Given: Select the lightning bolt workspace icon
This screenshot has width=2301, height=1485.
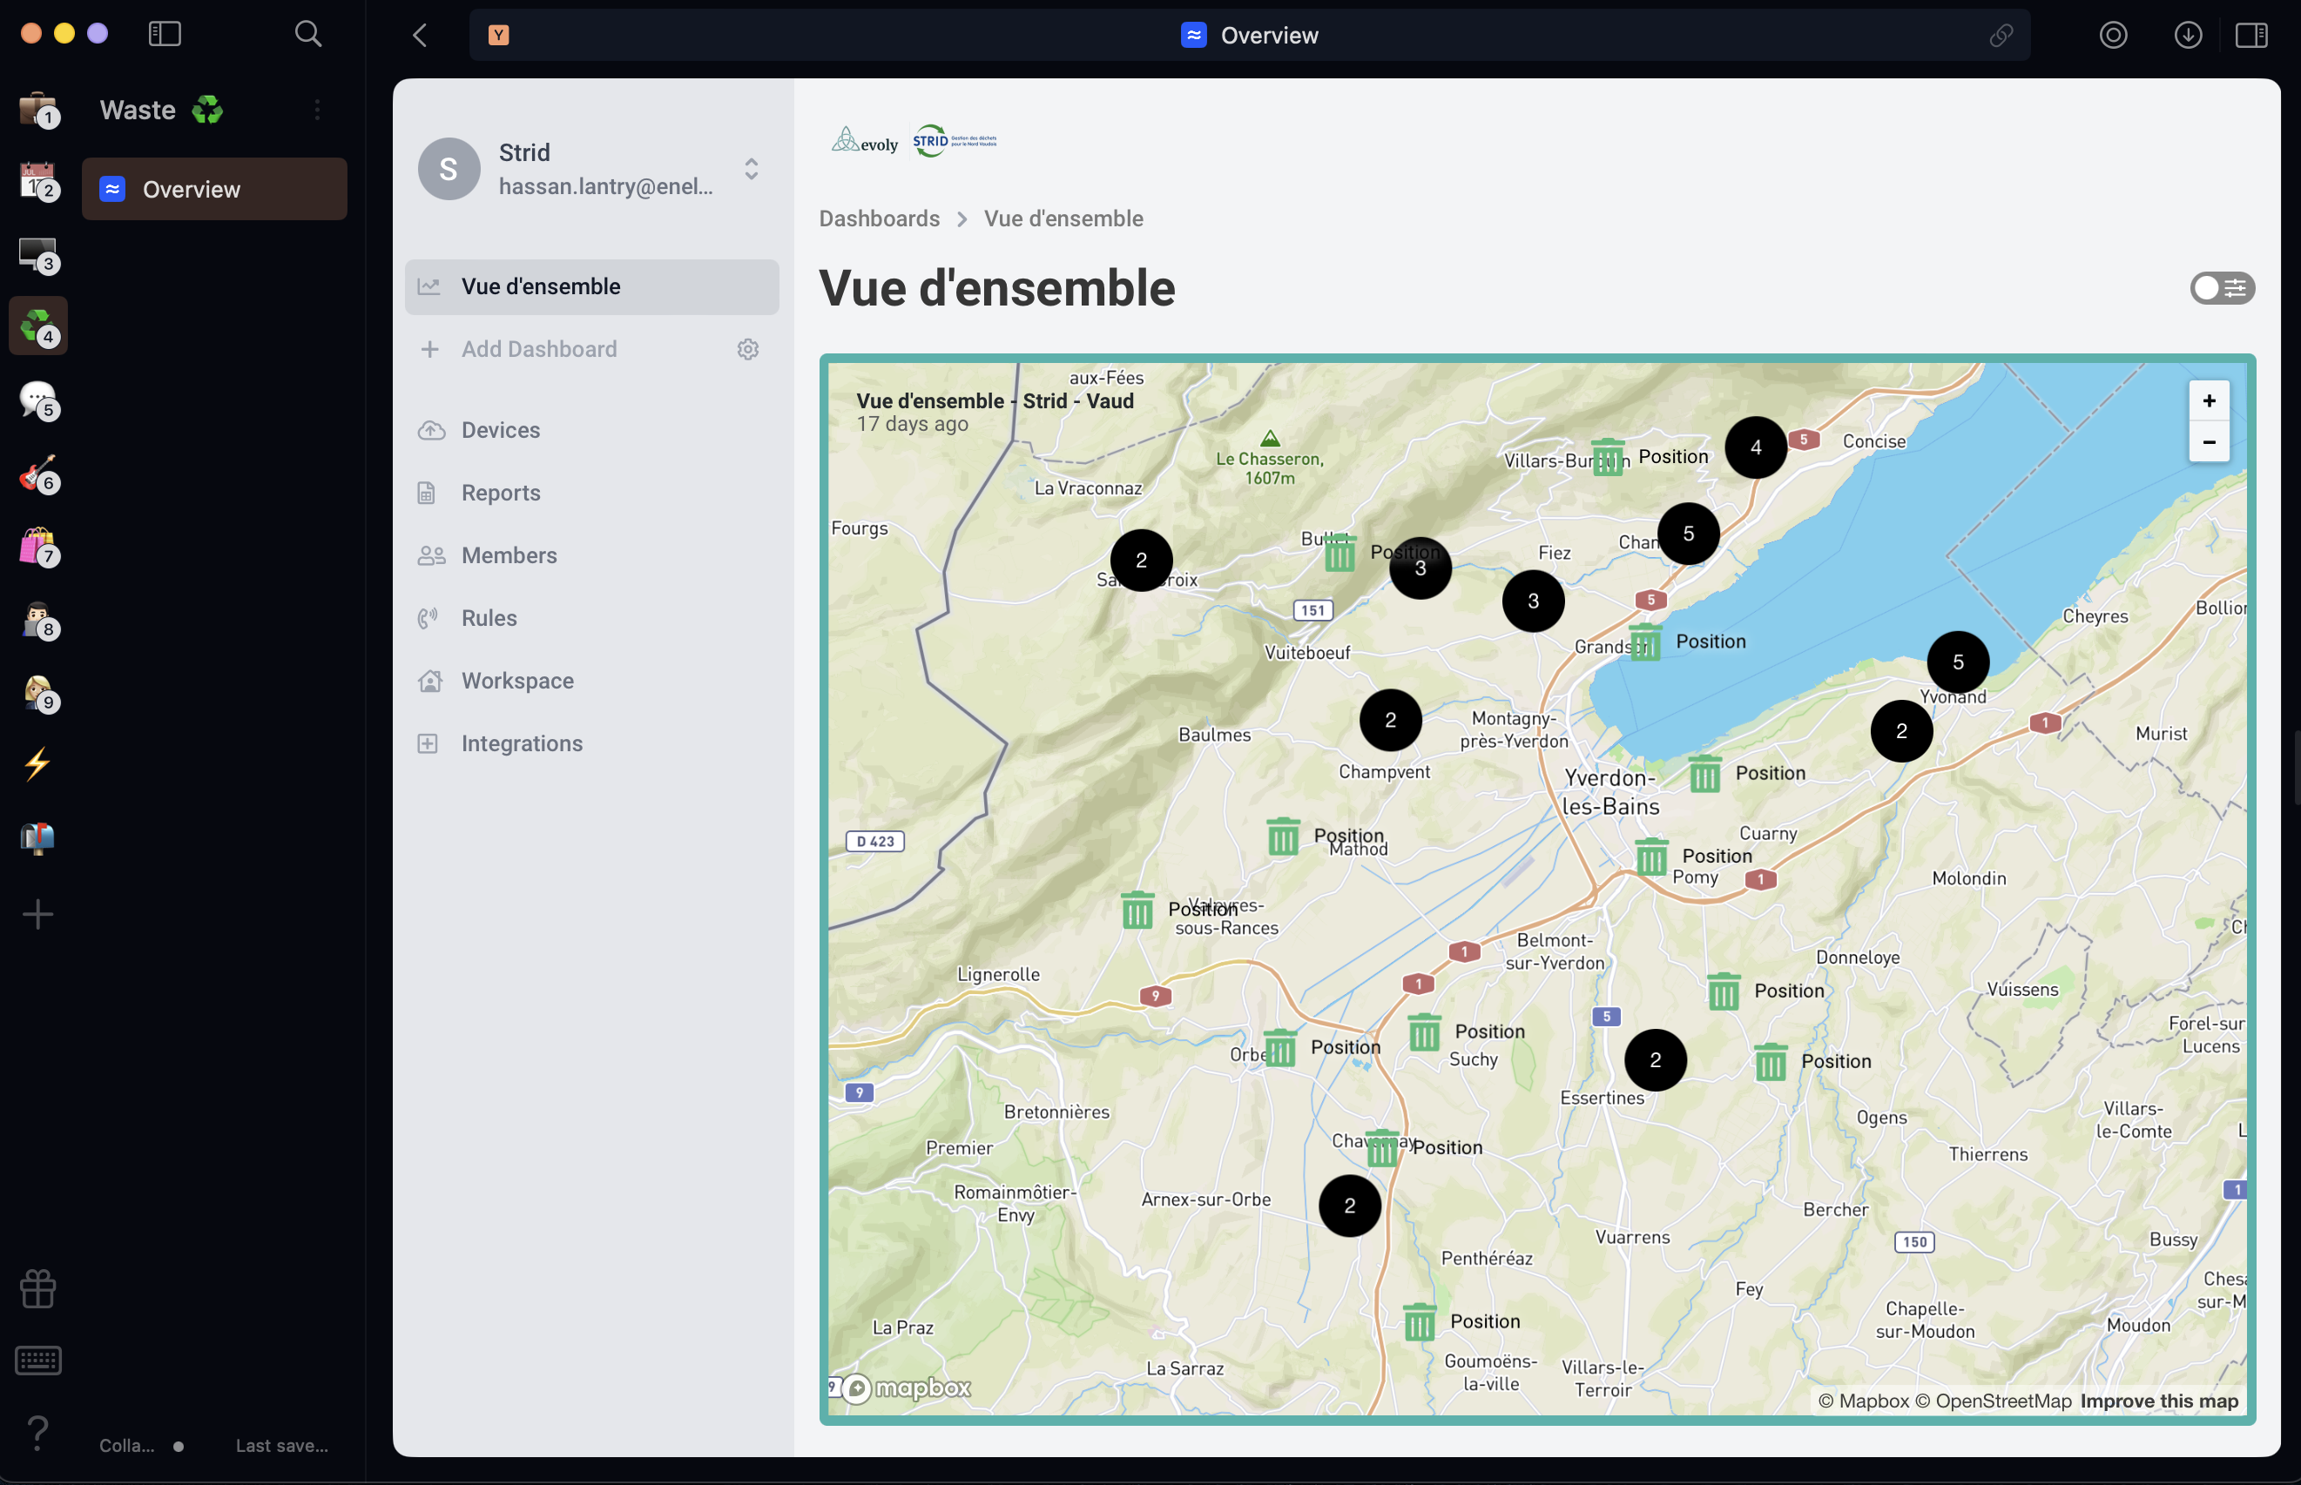Looking at the screenshot, I should click(x=37, y=763).
